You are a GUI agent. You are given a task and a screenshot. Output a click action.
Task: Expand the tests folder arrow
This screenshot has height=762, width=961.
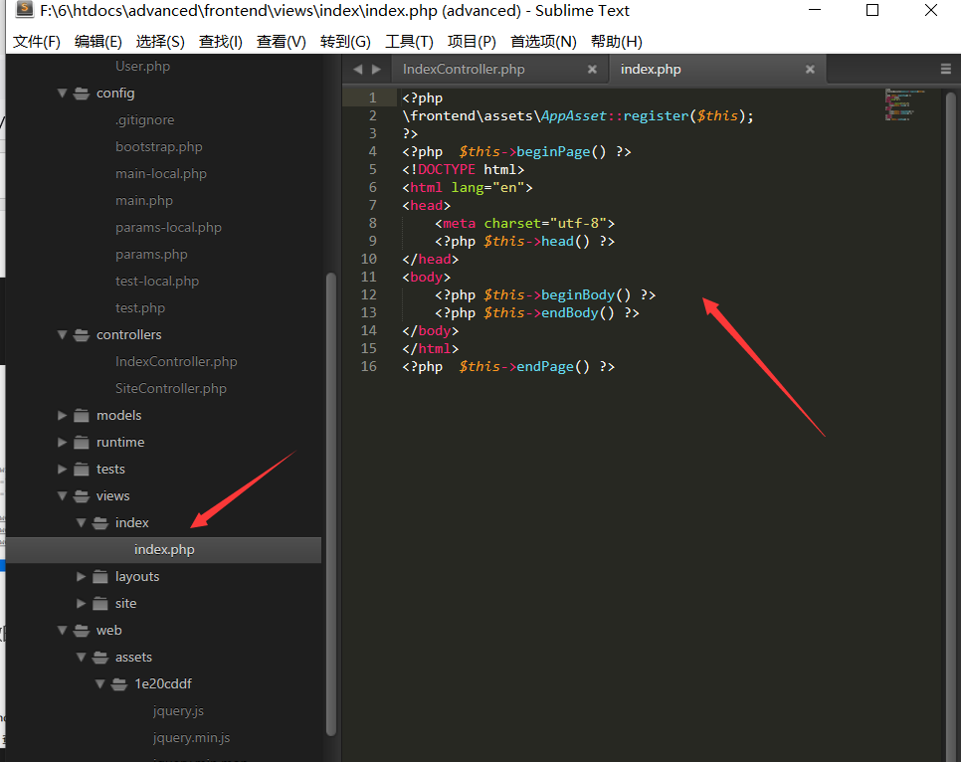point(62,469)
